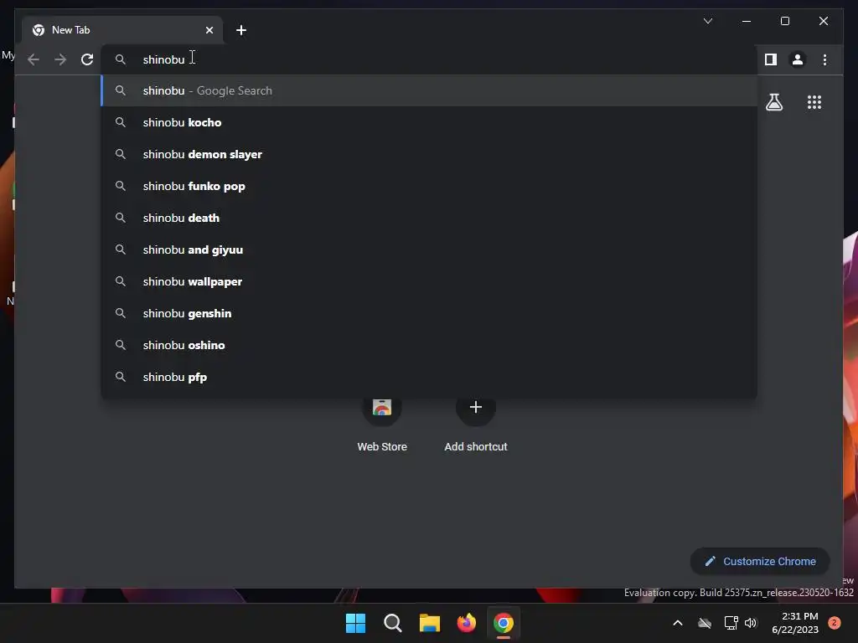The width and height of the screenshot is (858, 643).
Task: Pick the shinobu funko pop suggestion
Action: pos(429,186)
